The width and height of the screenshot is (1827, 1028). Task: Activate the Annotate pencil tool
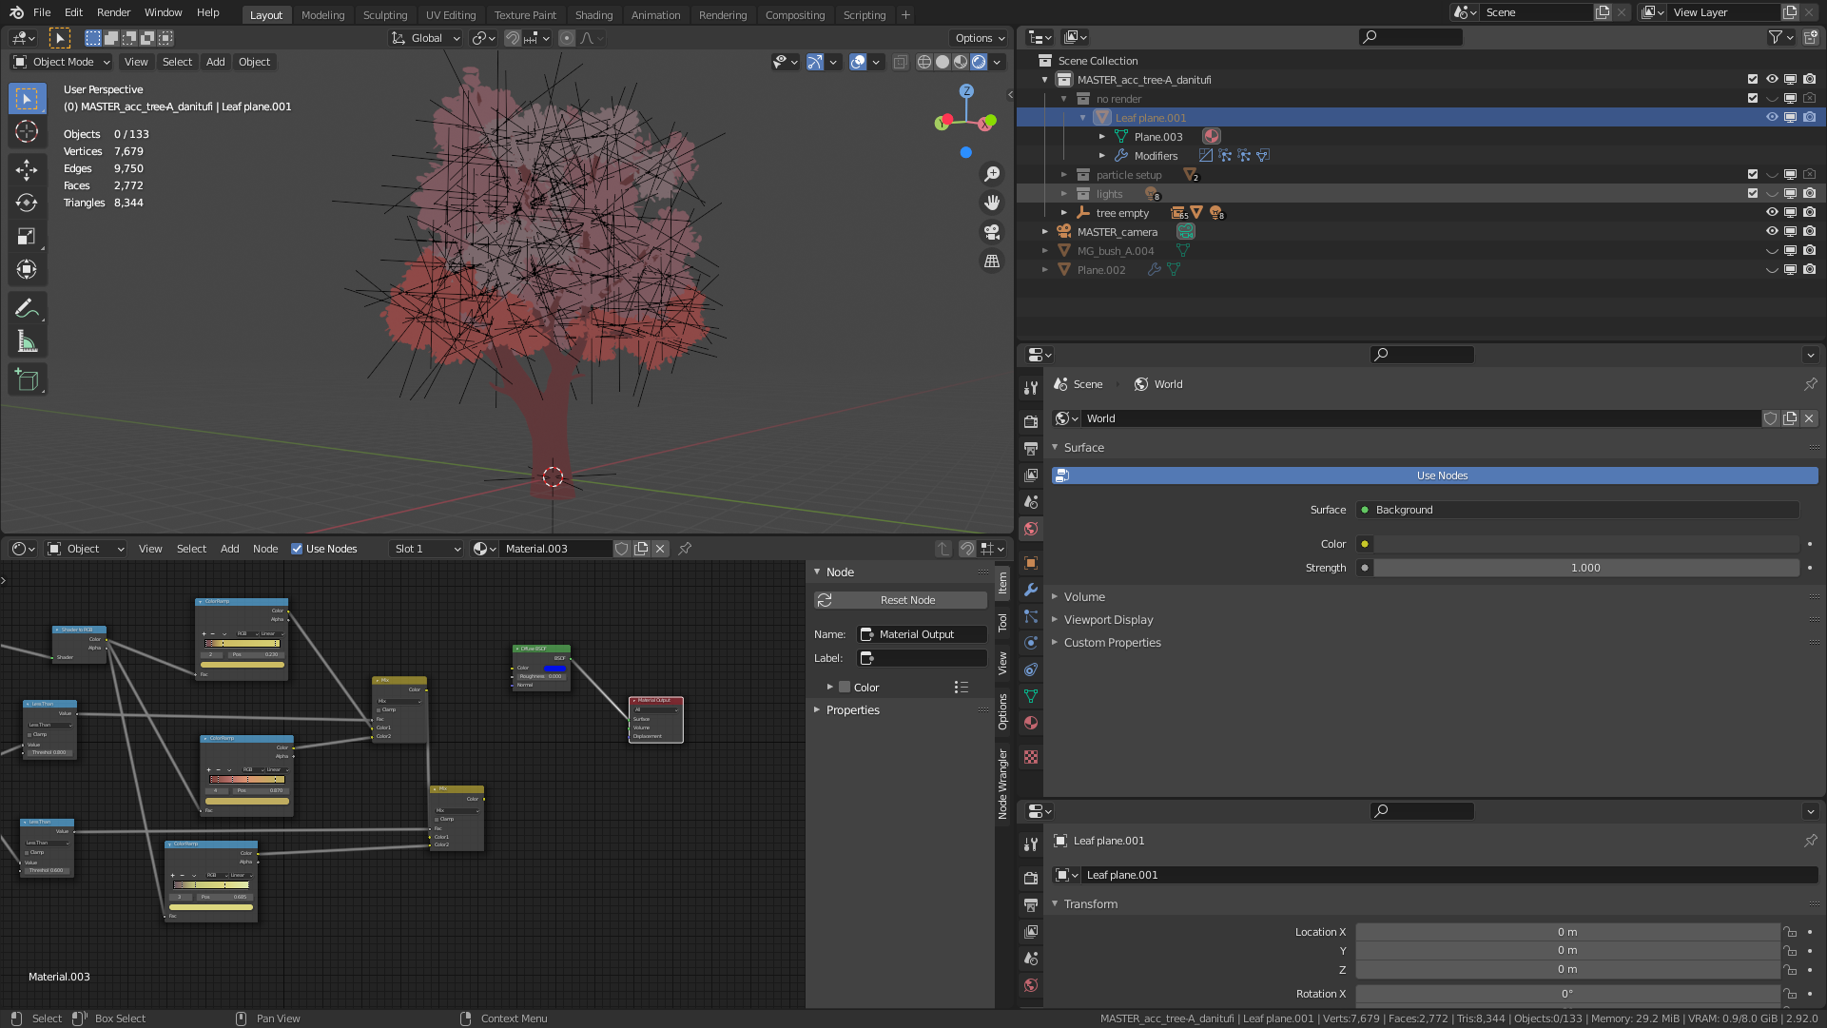[27, 308]
